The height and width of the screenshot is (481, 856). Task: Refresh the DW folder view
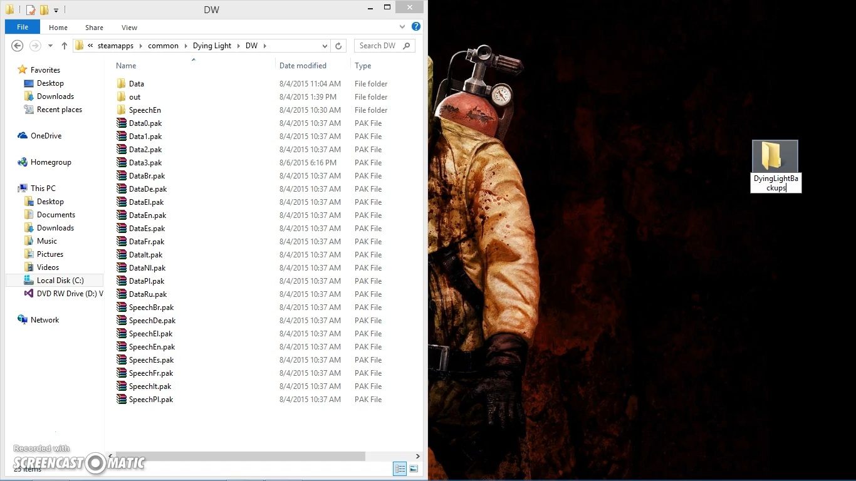coord(338,46)
